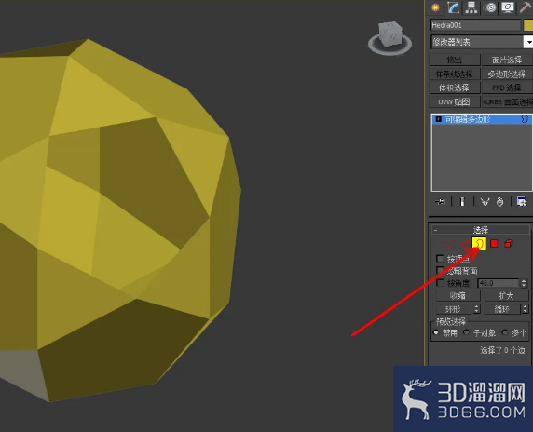
Task: Switch to the Modify panel tab
Action: point(454,7)
